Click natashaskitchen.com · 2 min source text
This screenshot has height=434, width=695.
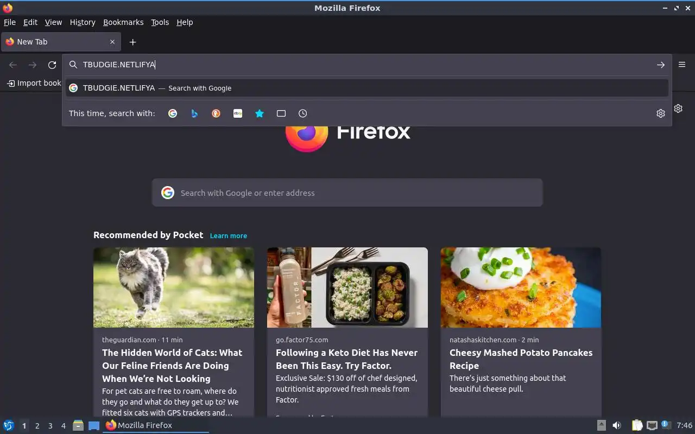click(494, 340)
